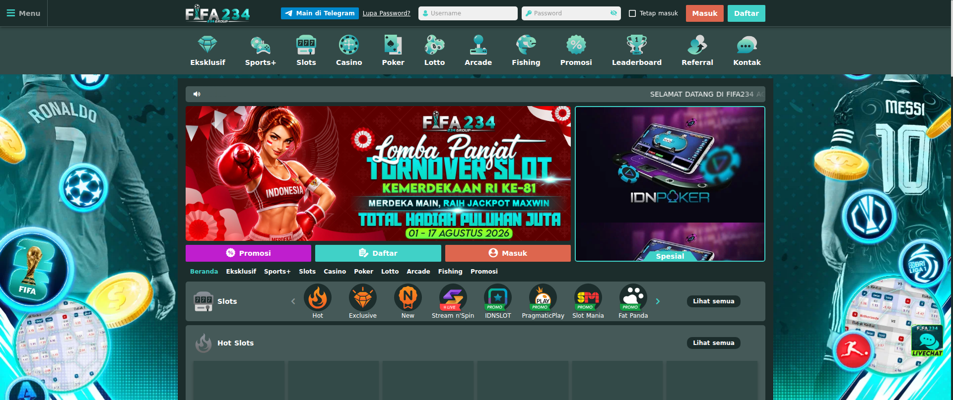Switch to the Fishing tab in sub-navigation
953x400 pixels.
(x=450, y=272)
